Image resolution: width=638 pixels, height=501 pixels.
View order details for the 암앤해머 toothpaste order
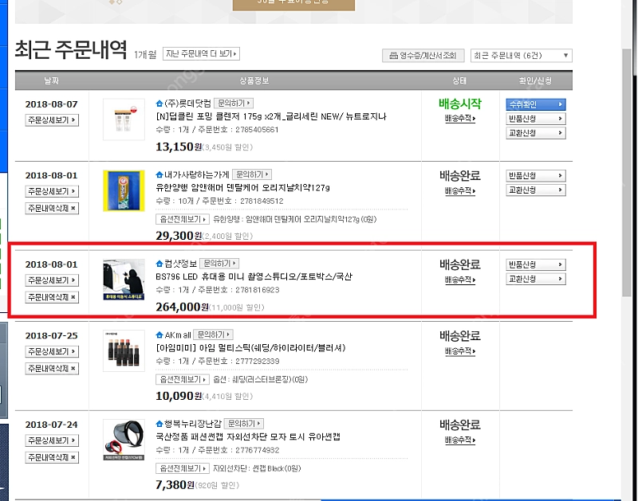click(x=52, y=191)
